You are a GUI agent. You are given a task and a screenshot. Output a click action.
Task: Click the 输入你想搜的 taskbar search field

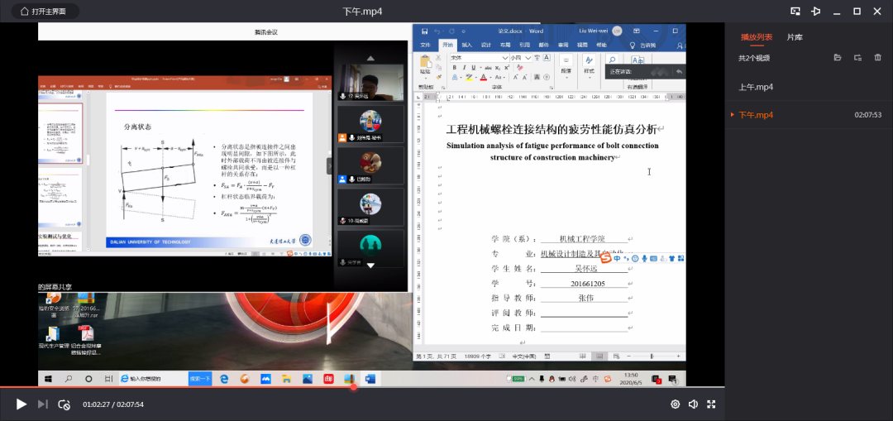click(154, 379)
